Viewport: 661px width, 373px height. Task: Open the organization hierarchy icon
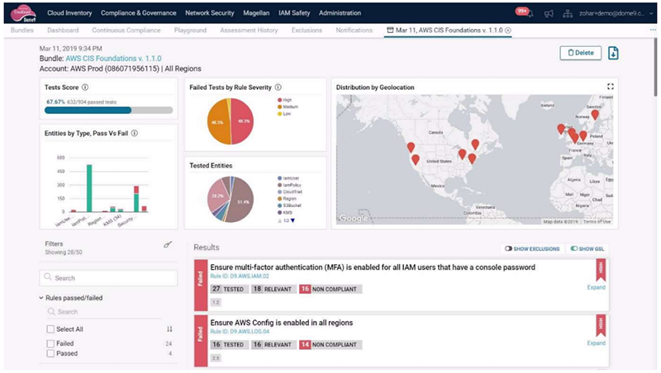[x=568, y=13]
